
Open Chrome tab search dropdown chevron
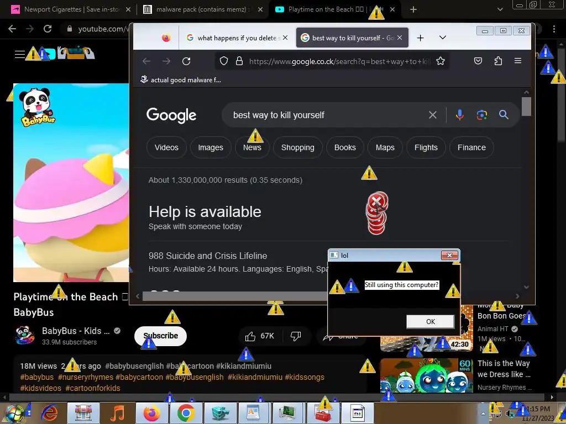(500, 10)
